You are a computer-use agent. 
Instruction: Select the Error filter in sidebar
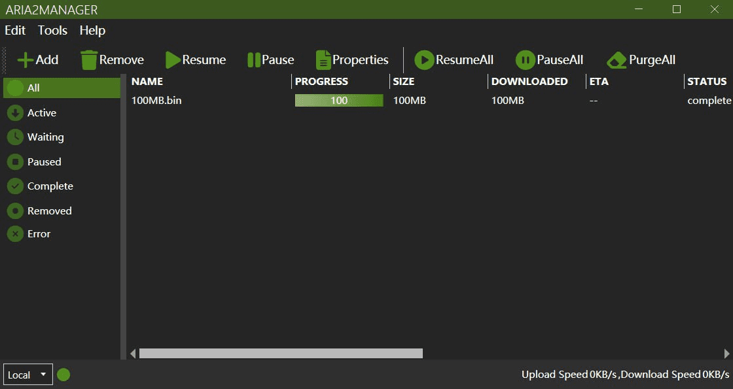pos(39,234)
